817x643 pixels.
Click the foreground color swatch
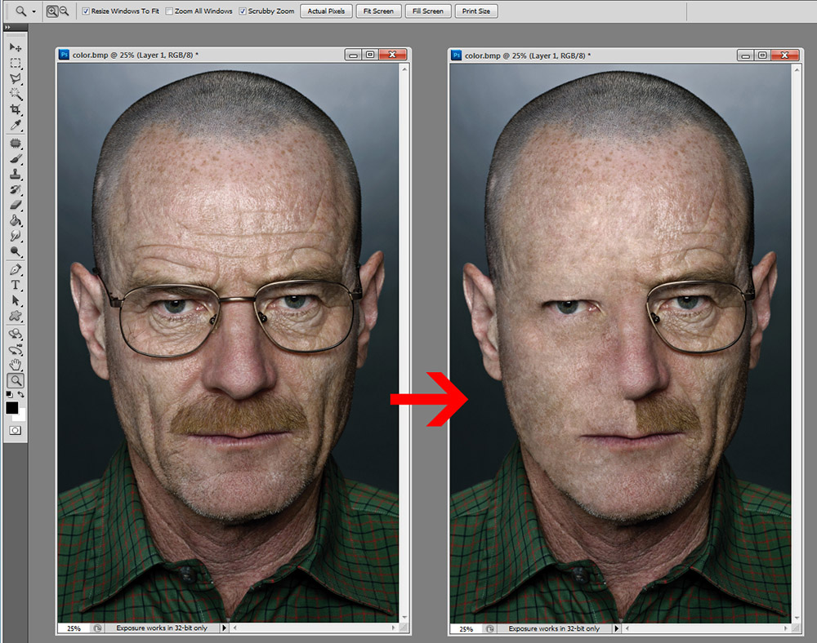pyautogui.click(x=12, y=407)
